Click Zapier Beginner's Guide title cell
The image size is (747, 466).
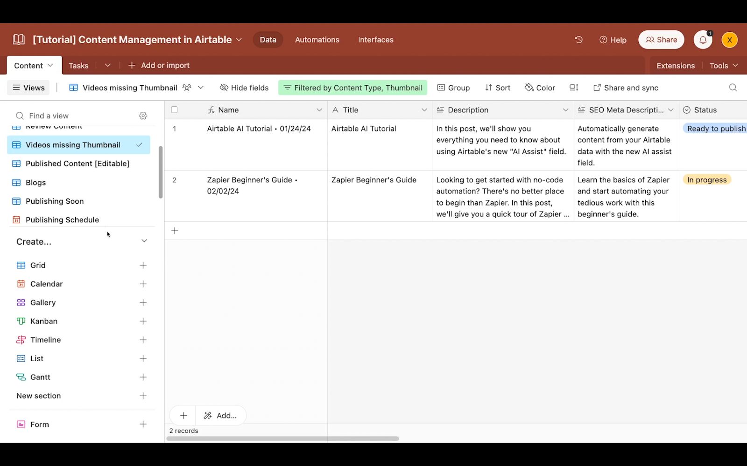click(380, 196)
